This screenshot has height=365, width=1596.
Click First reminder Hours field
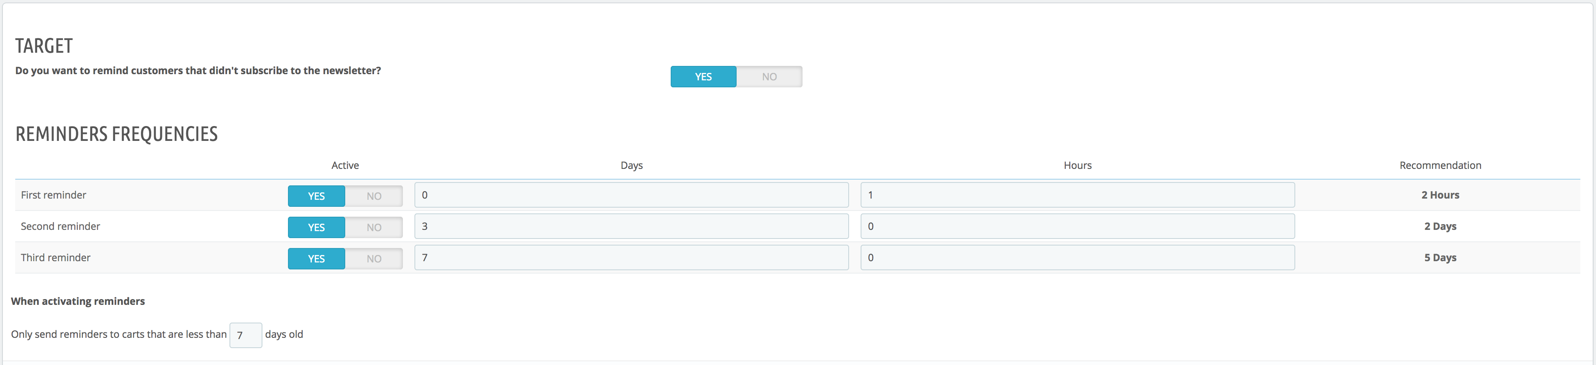1077,195
